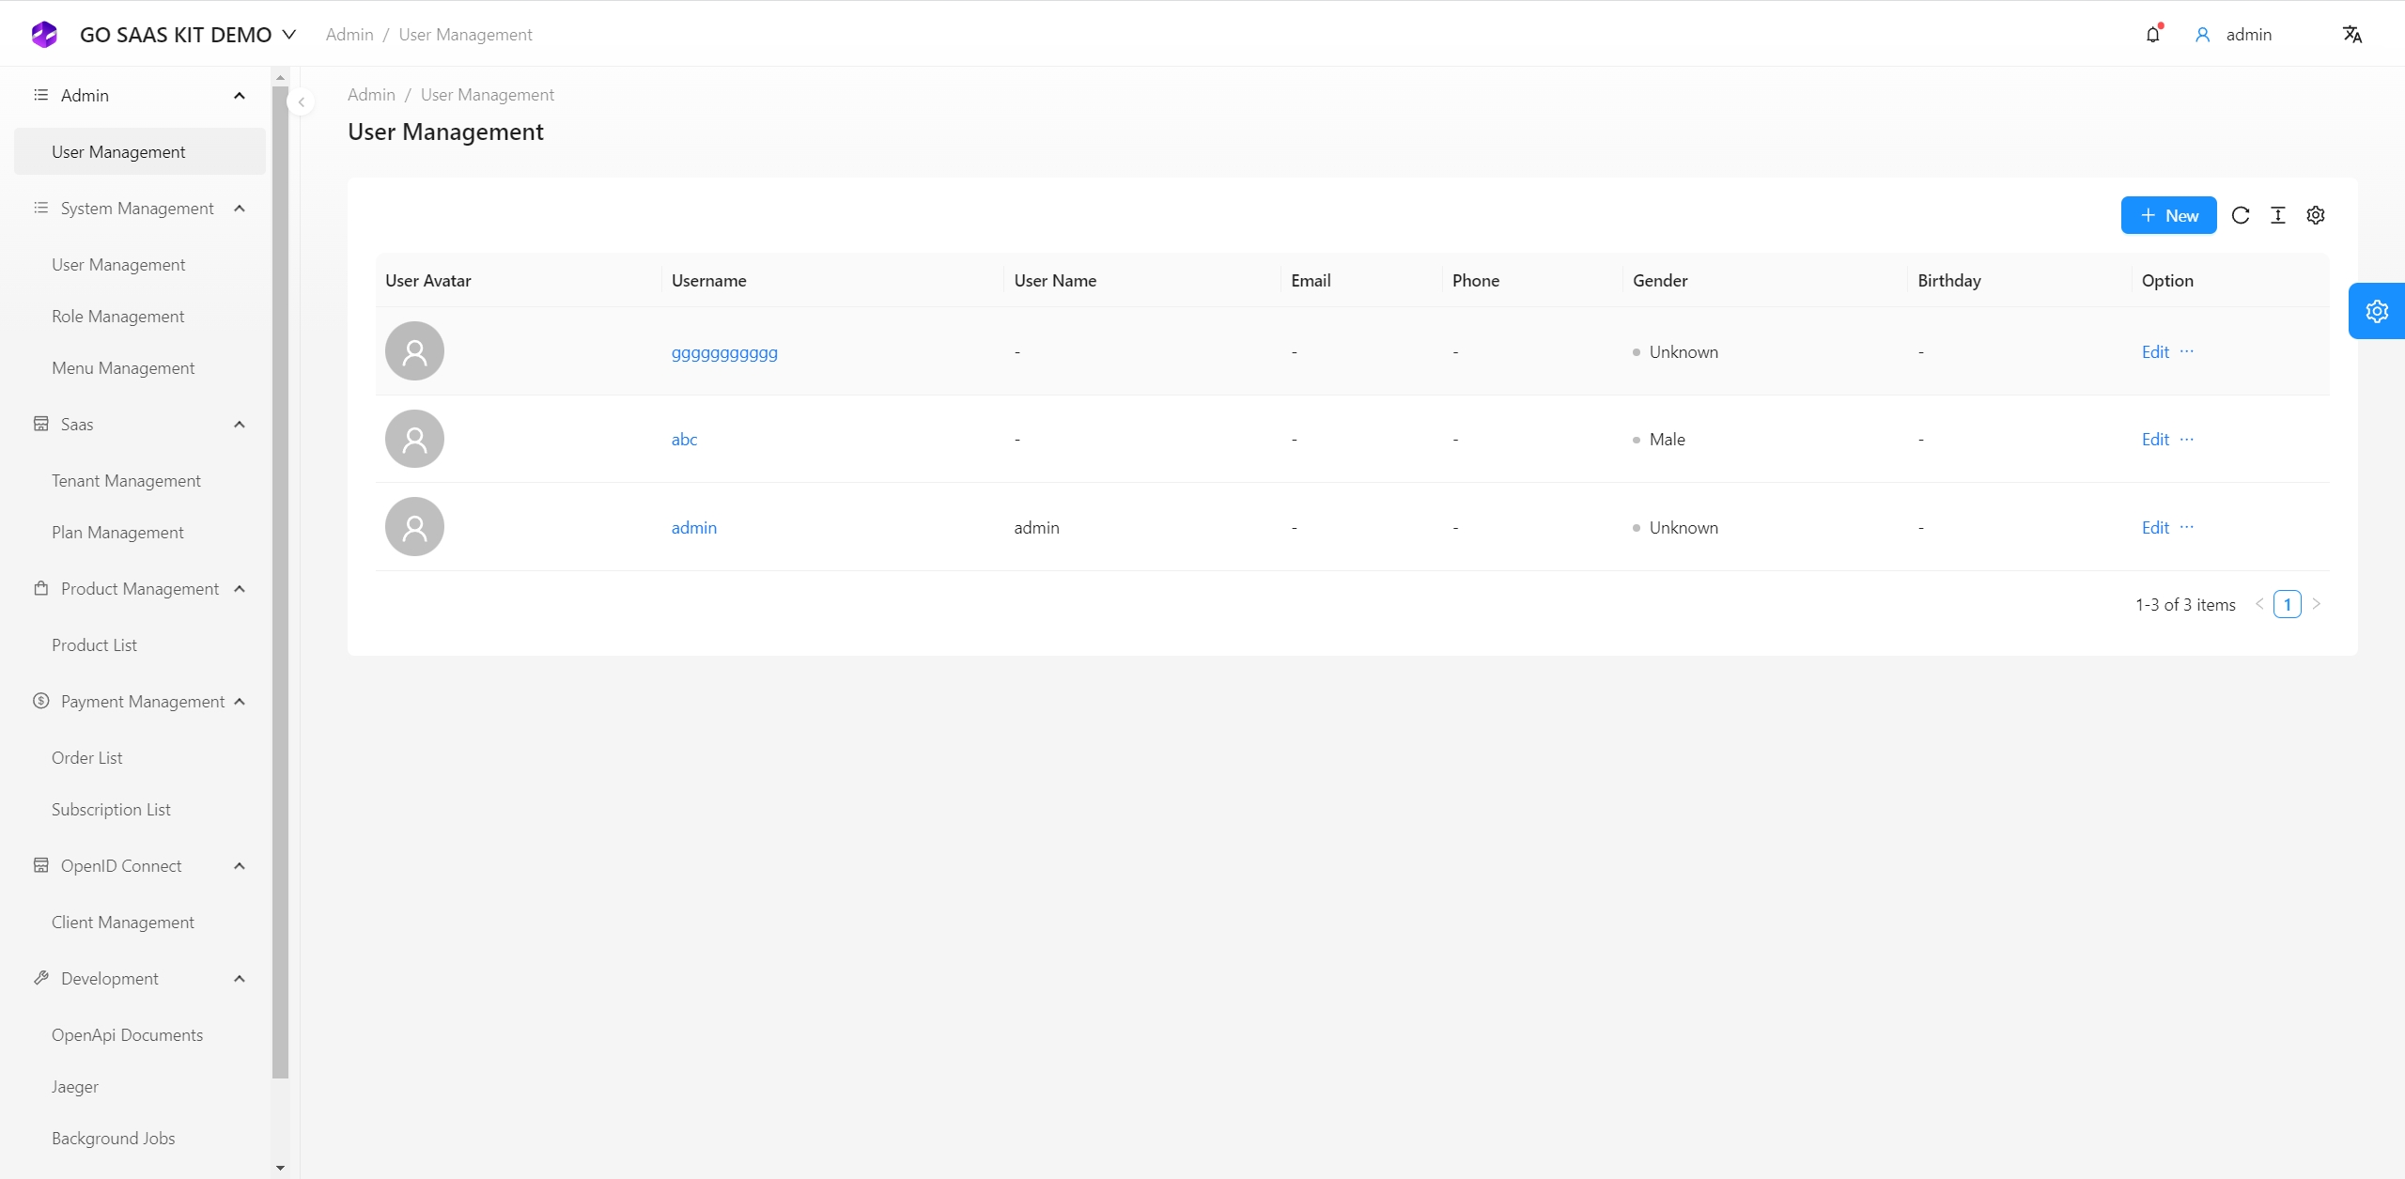This screenshot has height=1179, width=2405.
Task: Collapse the Development menu group
Action: pyautogui.click(x=240, y=979)
